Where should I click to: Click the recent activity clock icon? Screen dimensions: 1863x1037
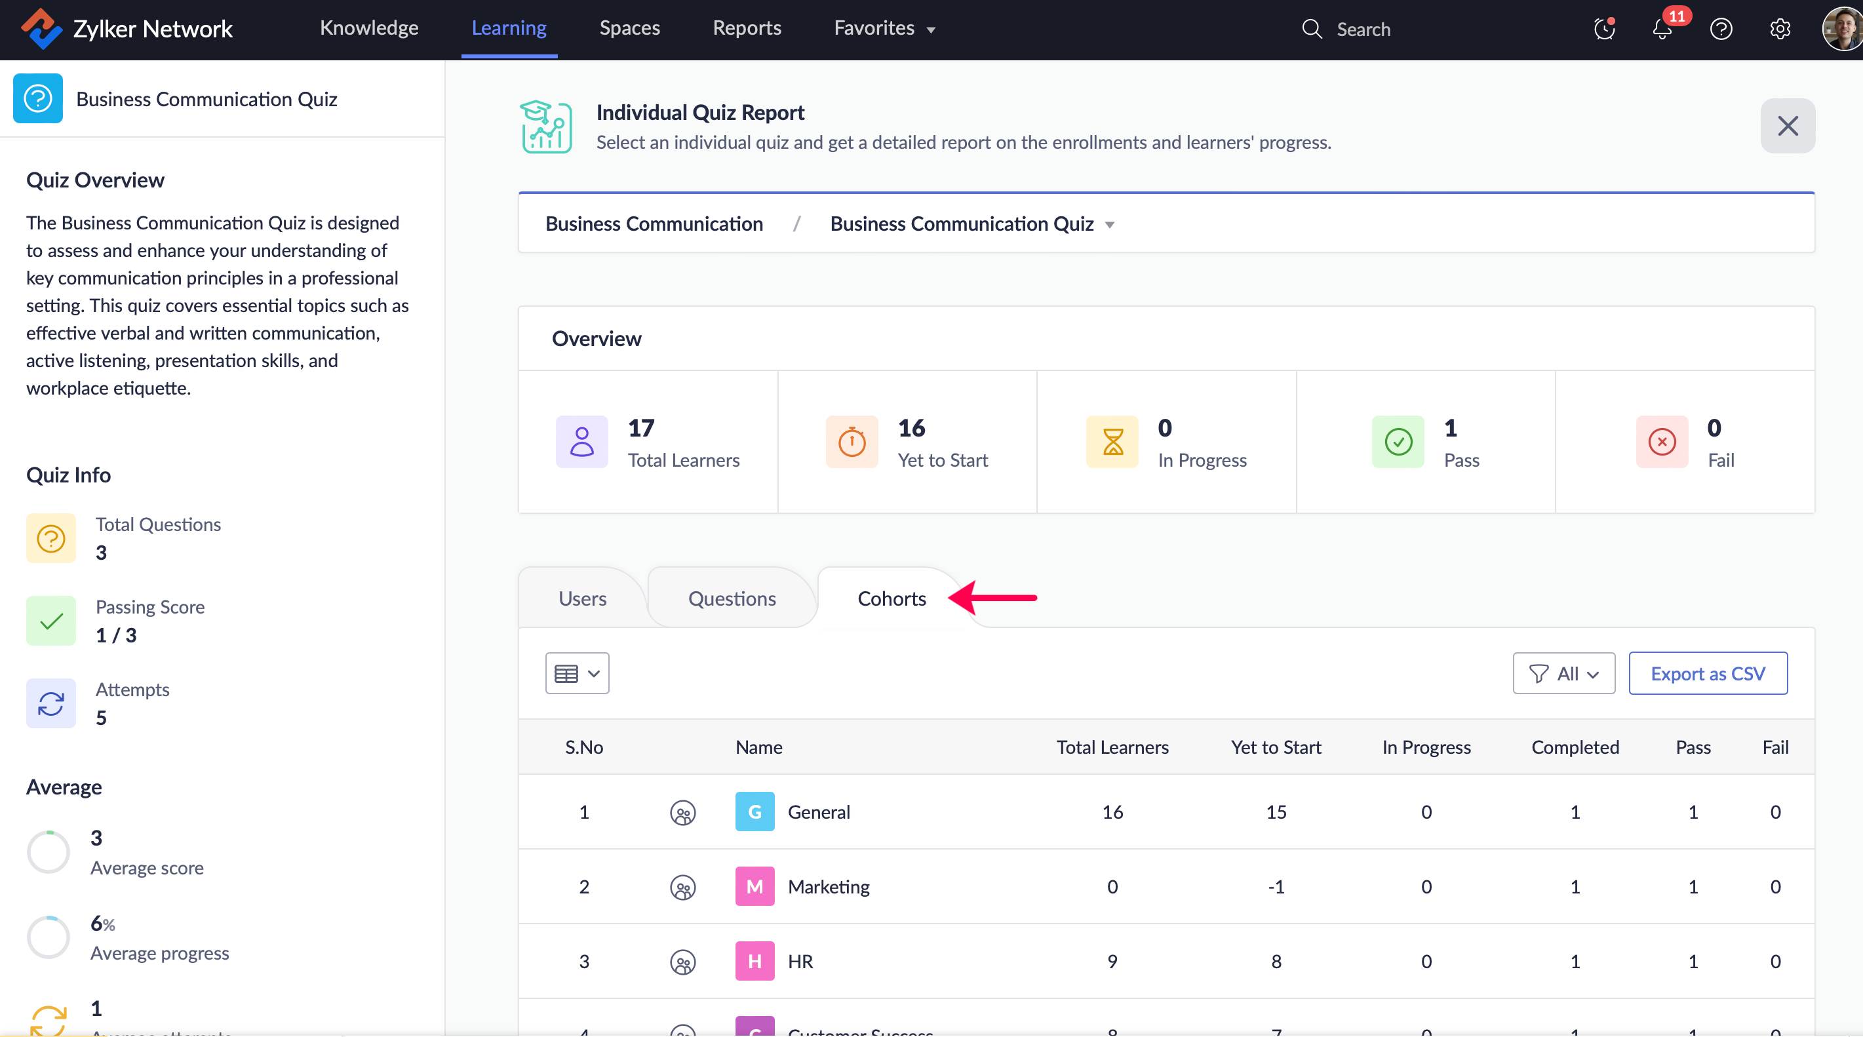pyautogui.click(x=1604, y=29)
